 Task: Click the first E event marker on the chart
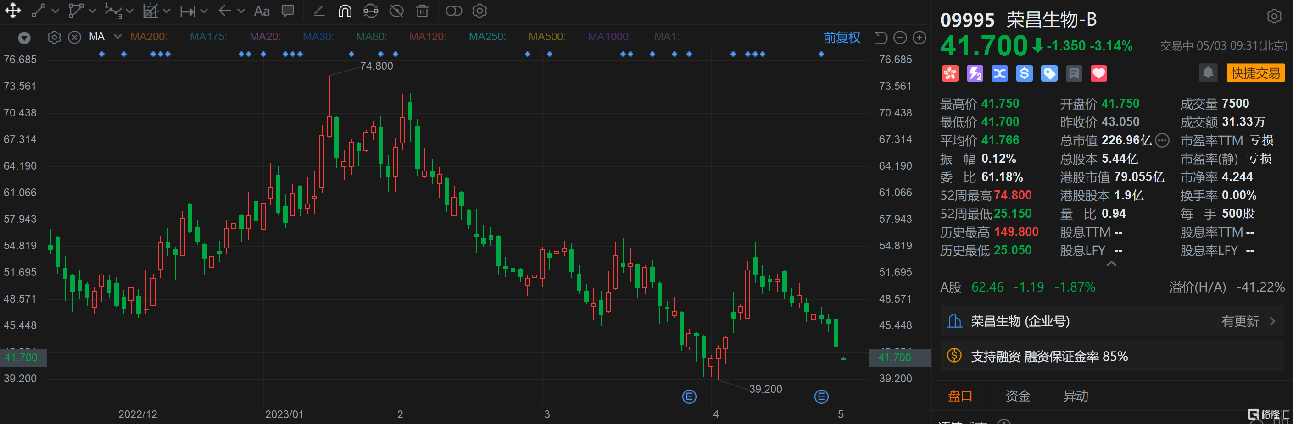pos(689,397)
